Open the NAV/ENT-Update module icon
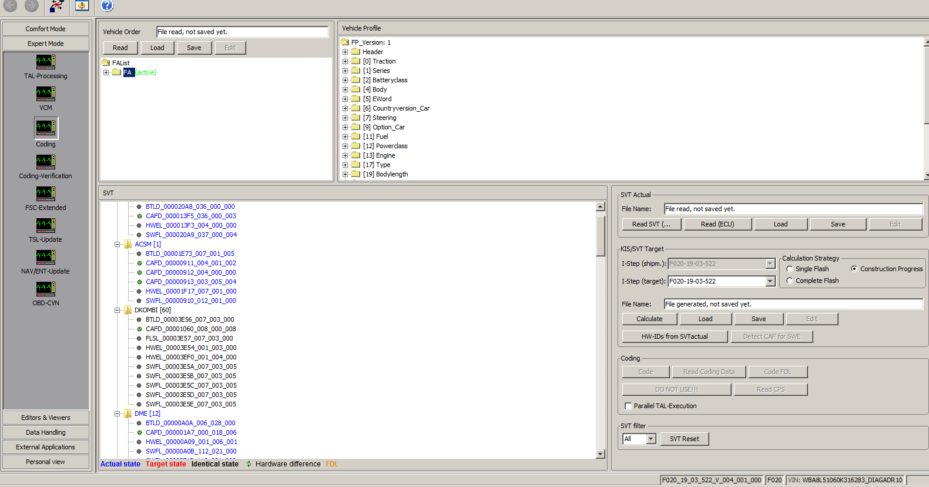 click(46, 257)
